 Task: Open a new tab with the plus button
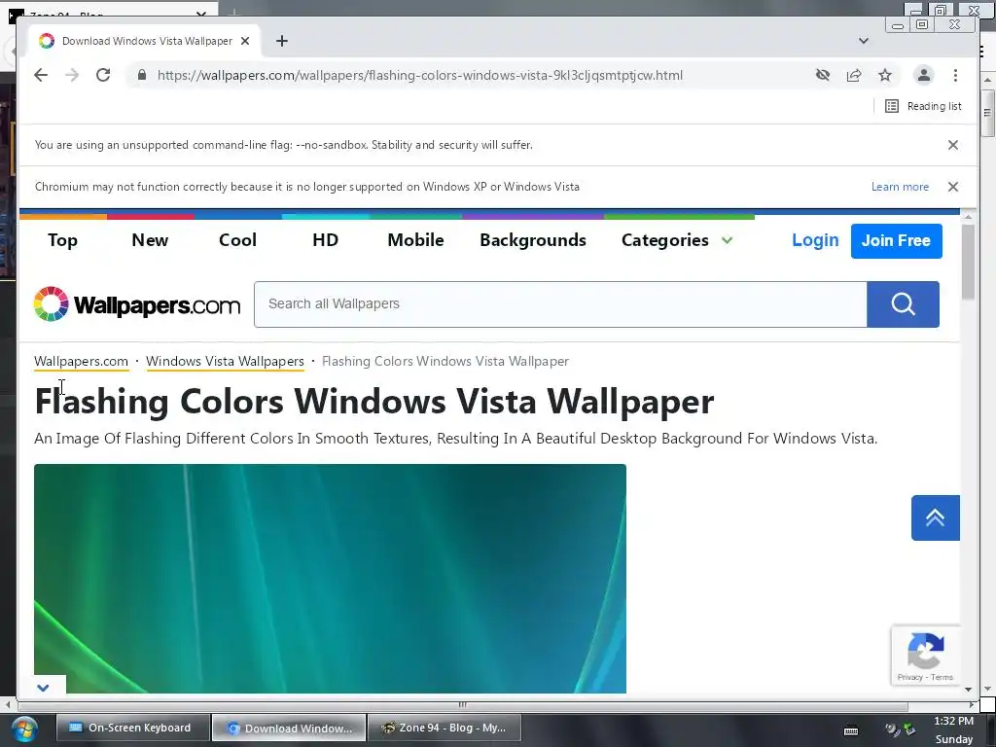(x=282, y=41)
